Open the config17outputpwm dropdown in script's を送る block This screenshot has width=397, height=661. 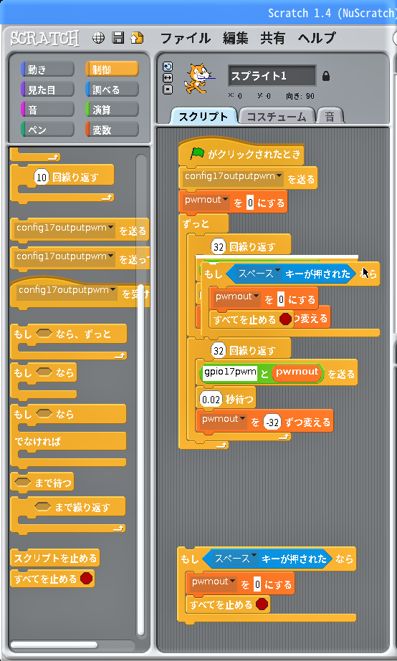279,175
